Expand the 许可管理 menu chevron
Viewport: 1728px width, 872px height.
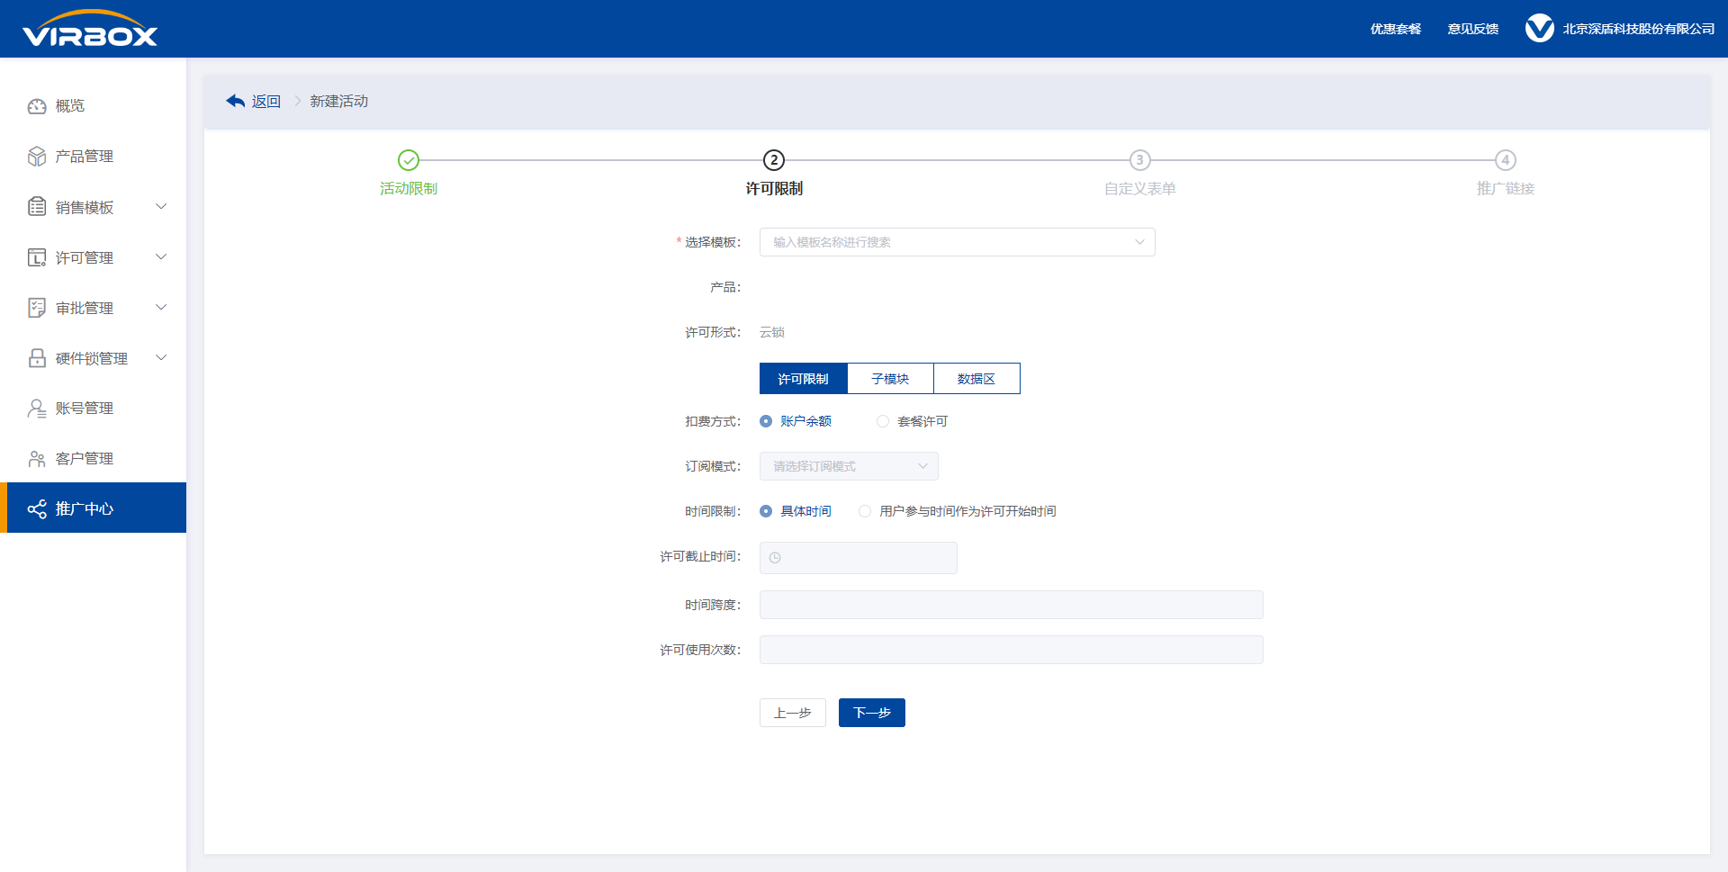[x=161, y=257]
